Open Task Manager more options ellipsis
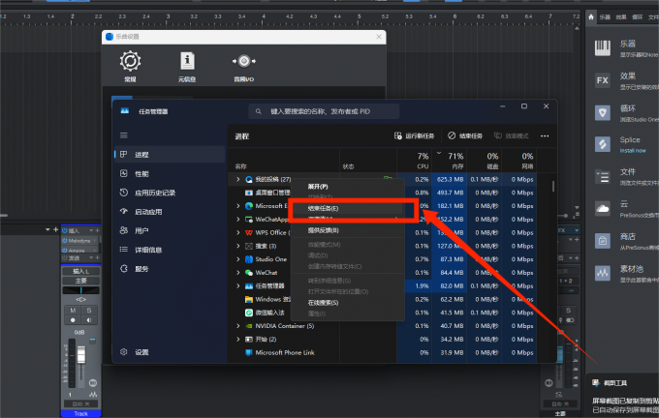This screenshot has height=418, width=659. tap(545, 136)
